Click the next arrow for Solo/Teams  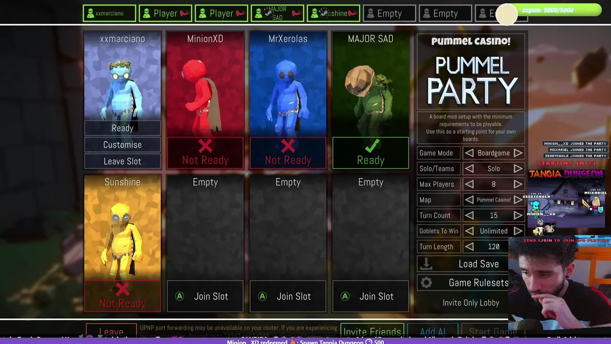click(x=518, y=169)
